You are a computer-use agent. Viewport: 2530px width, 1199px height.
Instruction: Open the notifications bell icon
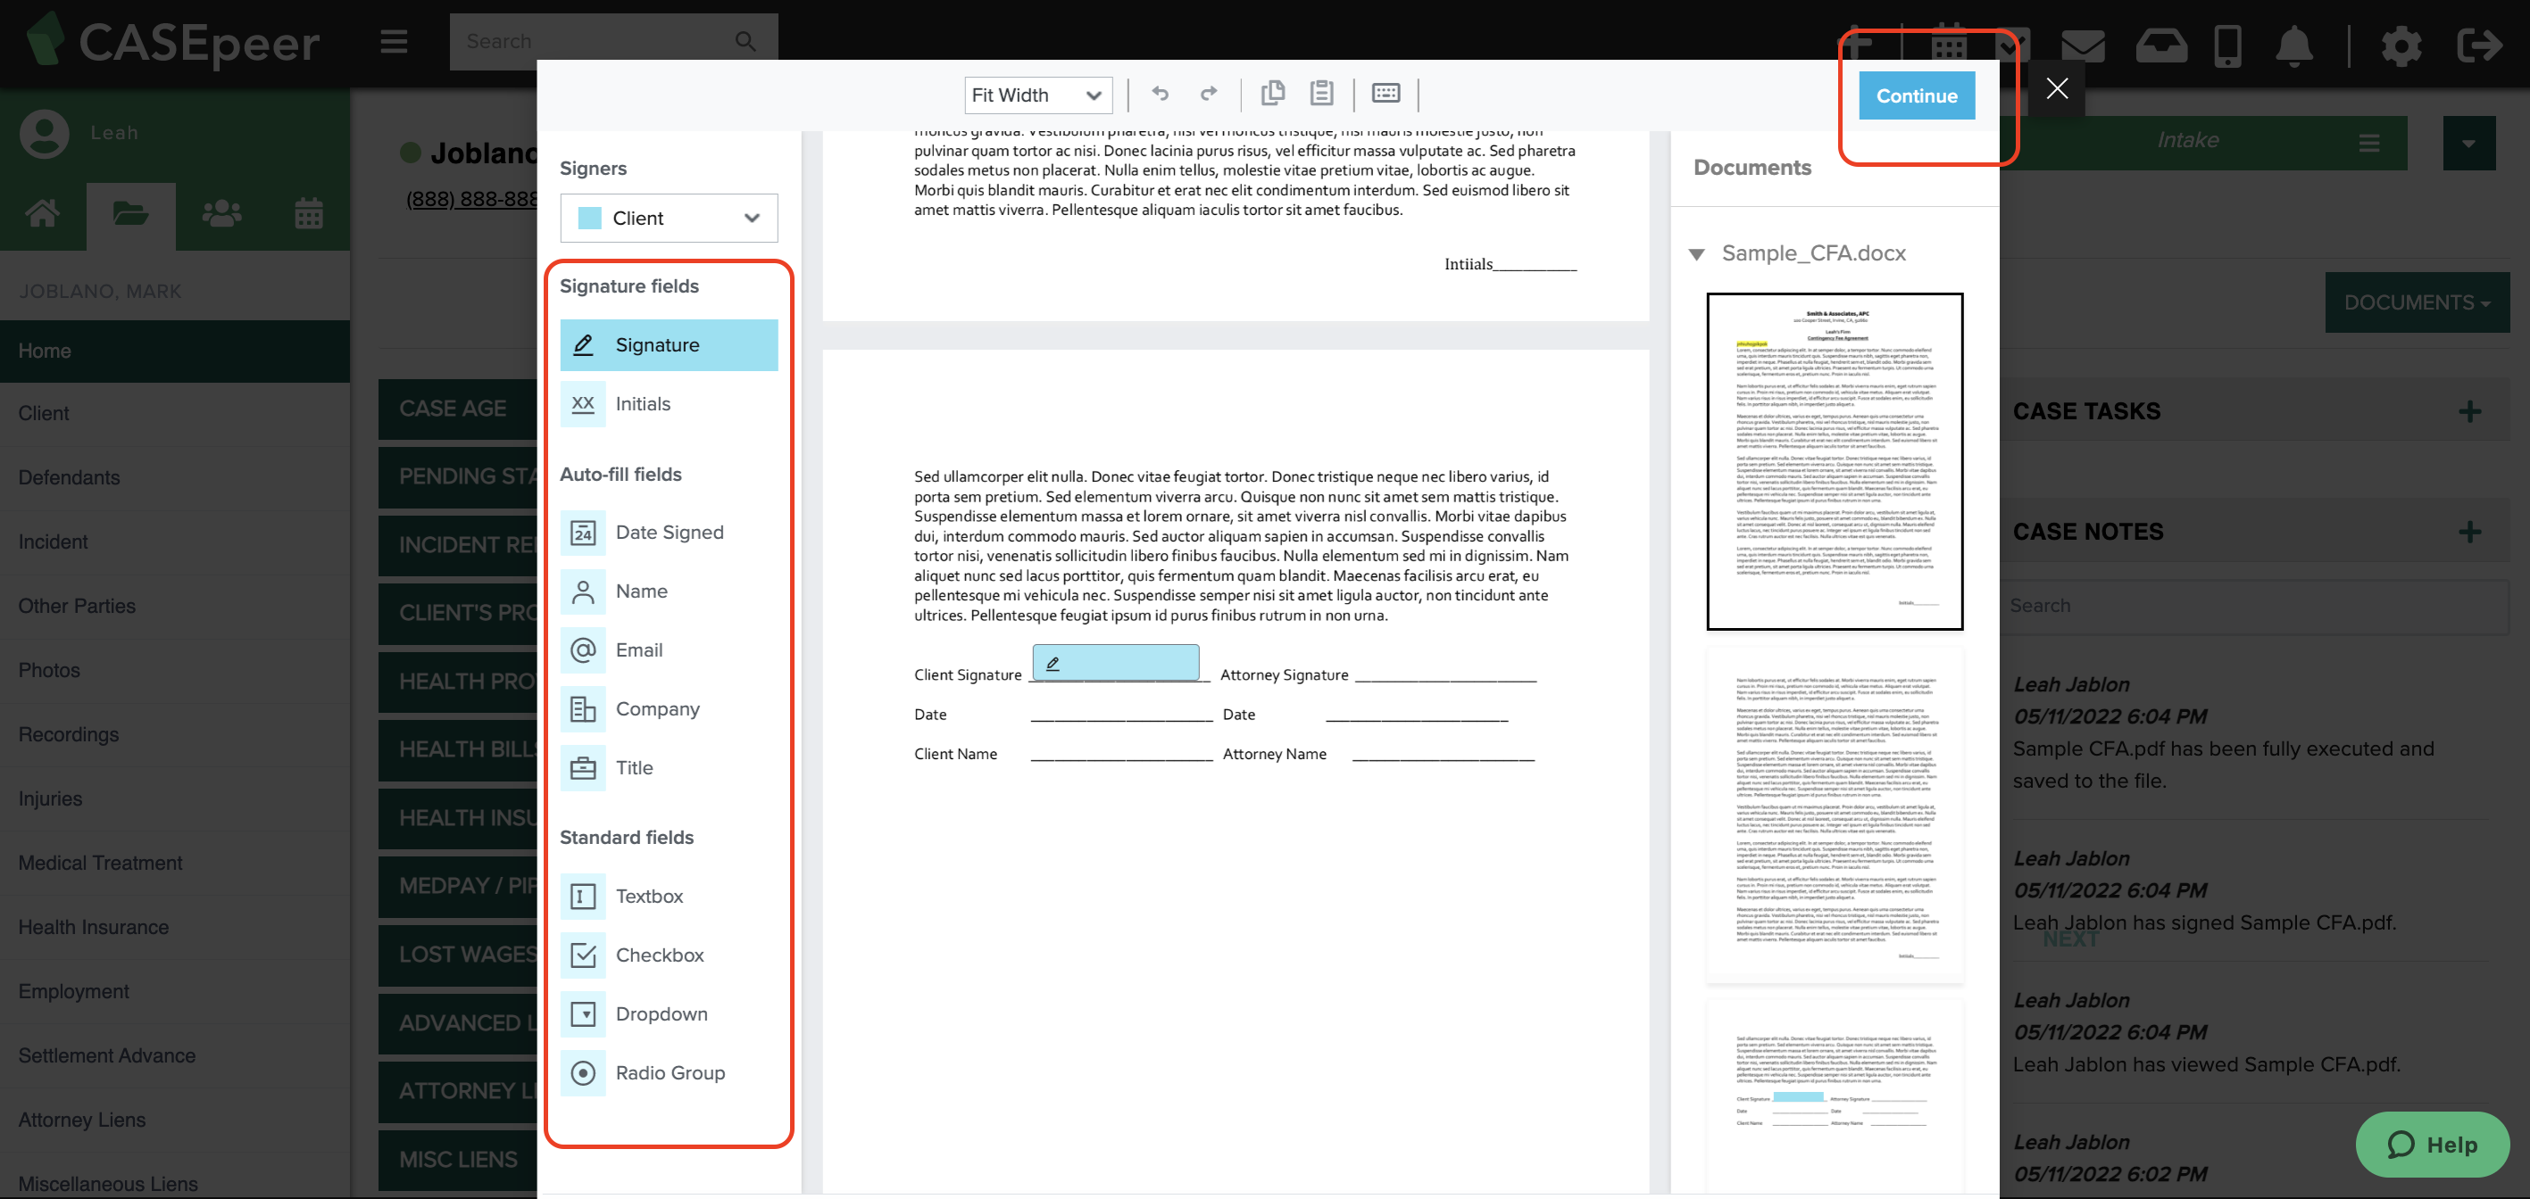point(2294,44)
